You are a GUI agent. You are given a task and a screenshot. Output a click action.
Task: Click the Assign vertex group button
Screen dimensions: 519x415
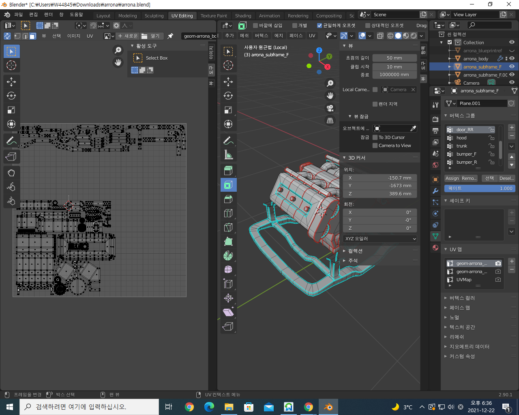coord(452,178)
